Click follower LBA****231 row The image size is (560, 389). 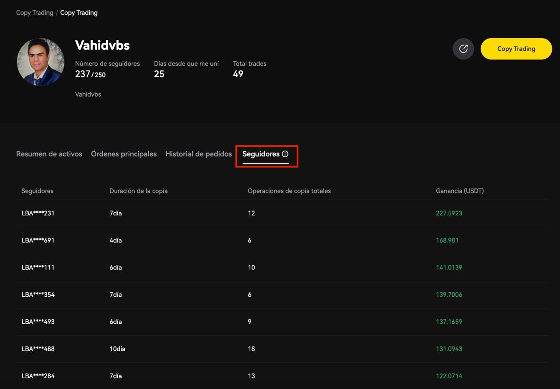coord(38,214)
